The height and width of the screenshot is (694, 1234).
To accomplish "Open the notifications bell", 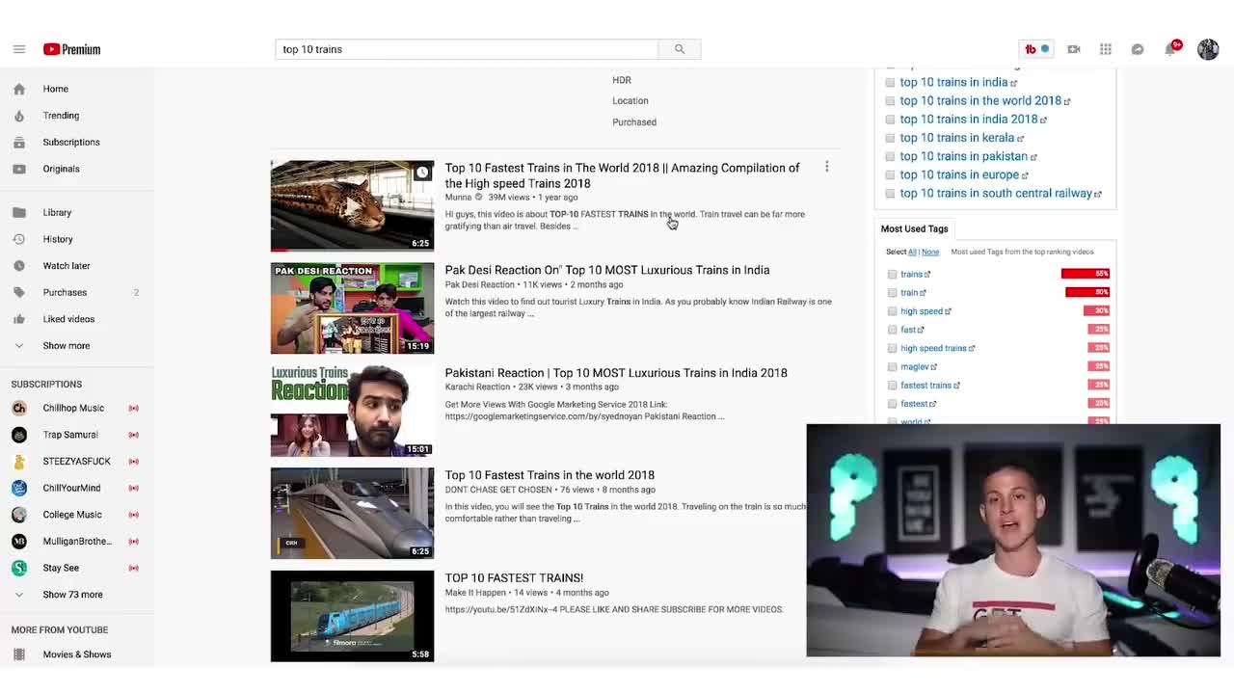I will click(1171, 48).
